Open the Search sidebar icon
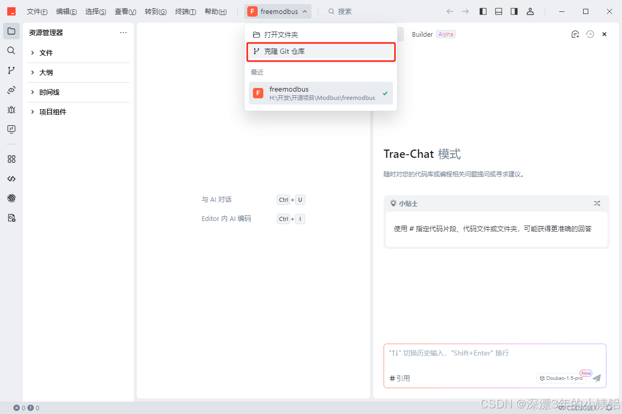Viewport: 622px width, 414px height. tap(11, 51)
